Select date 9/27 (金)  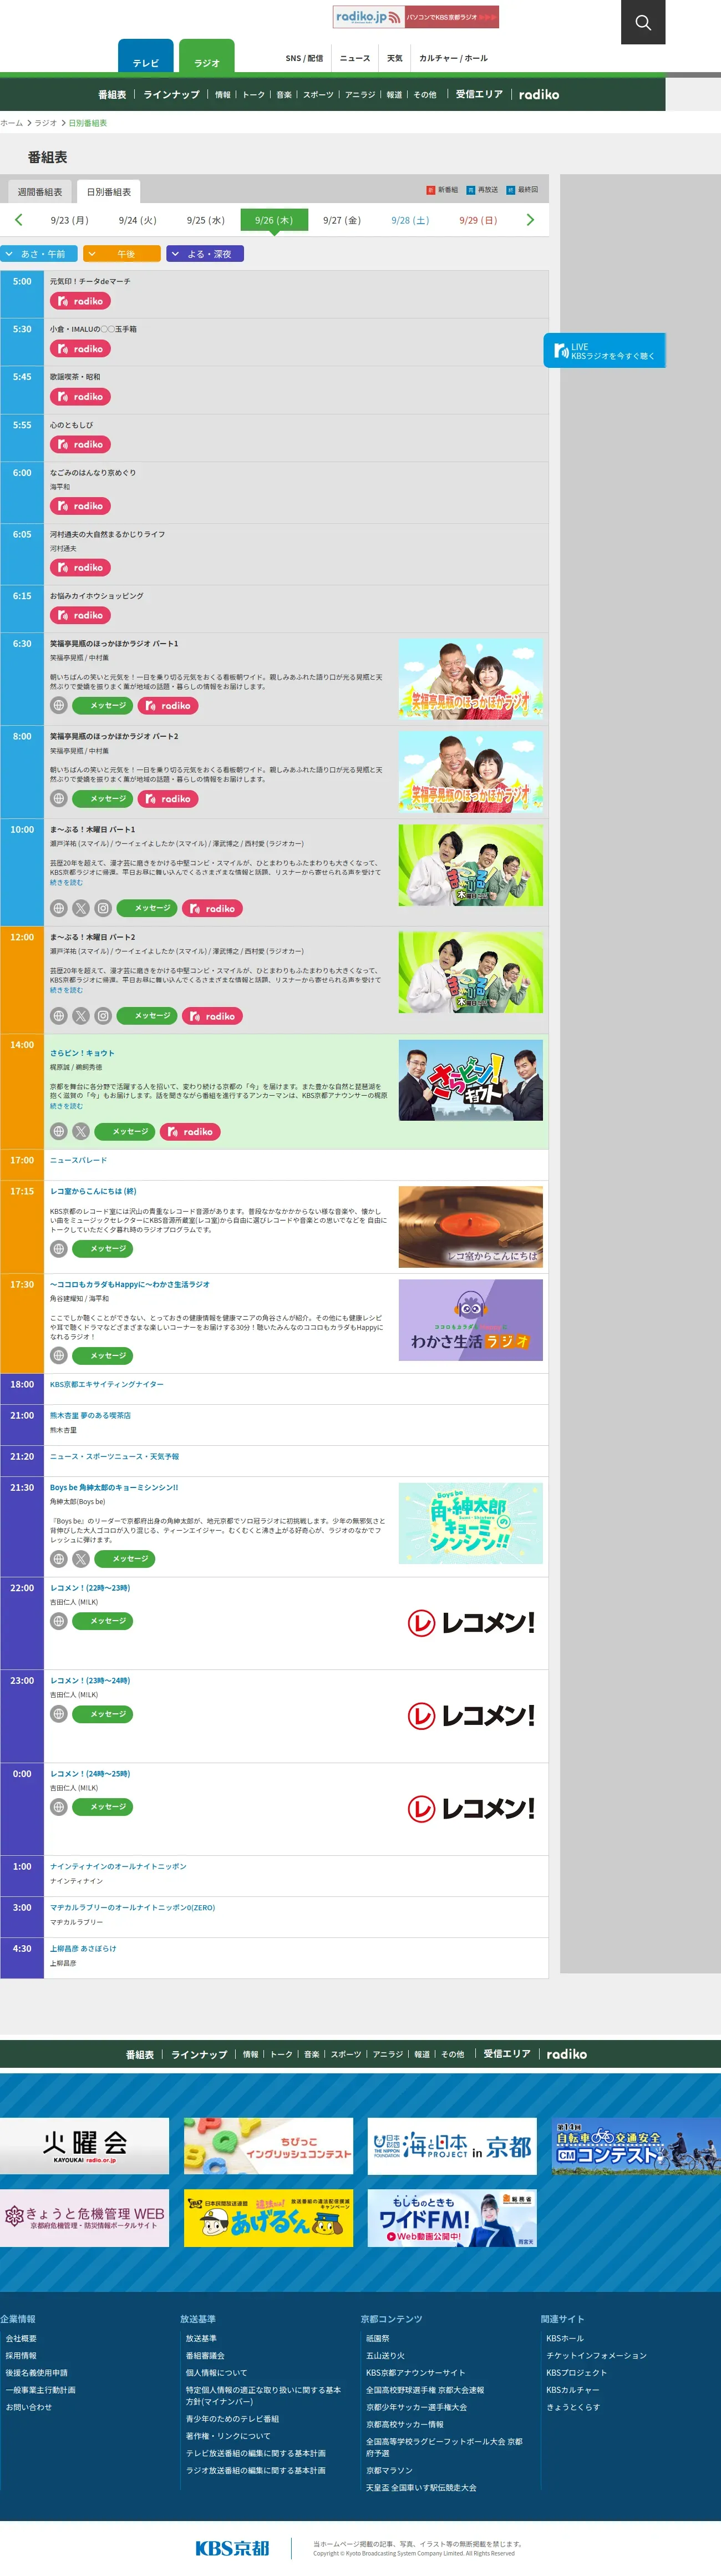[x=342, y=220]
